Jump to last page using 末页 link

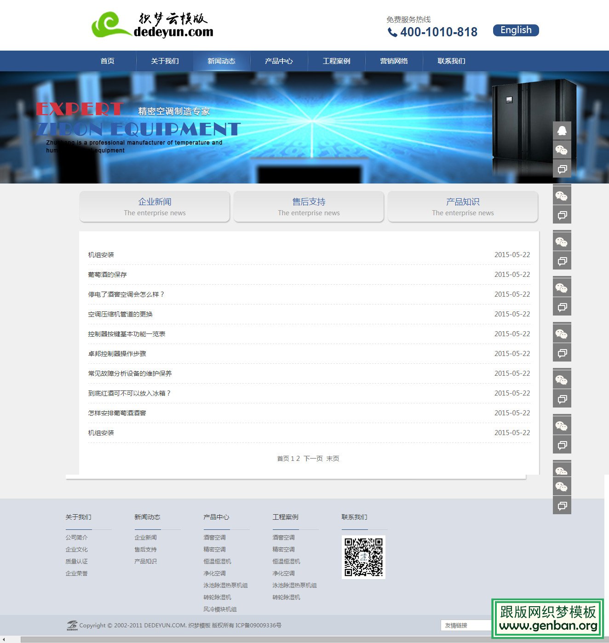pos(333,458)
